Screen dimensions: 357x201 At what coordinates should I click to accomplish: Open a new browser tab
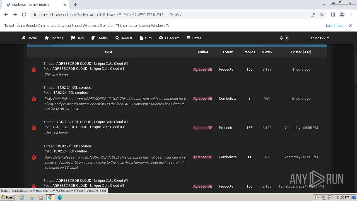tap(75, 4)
